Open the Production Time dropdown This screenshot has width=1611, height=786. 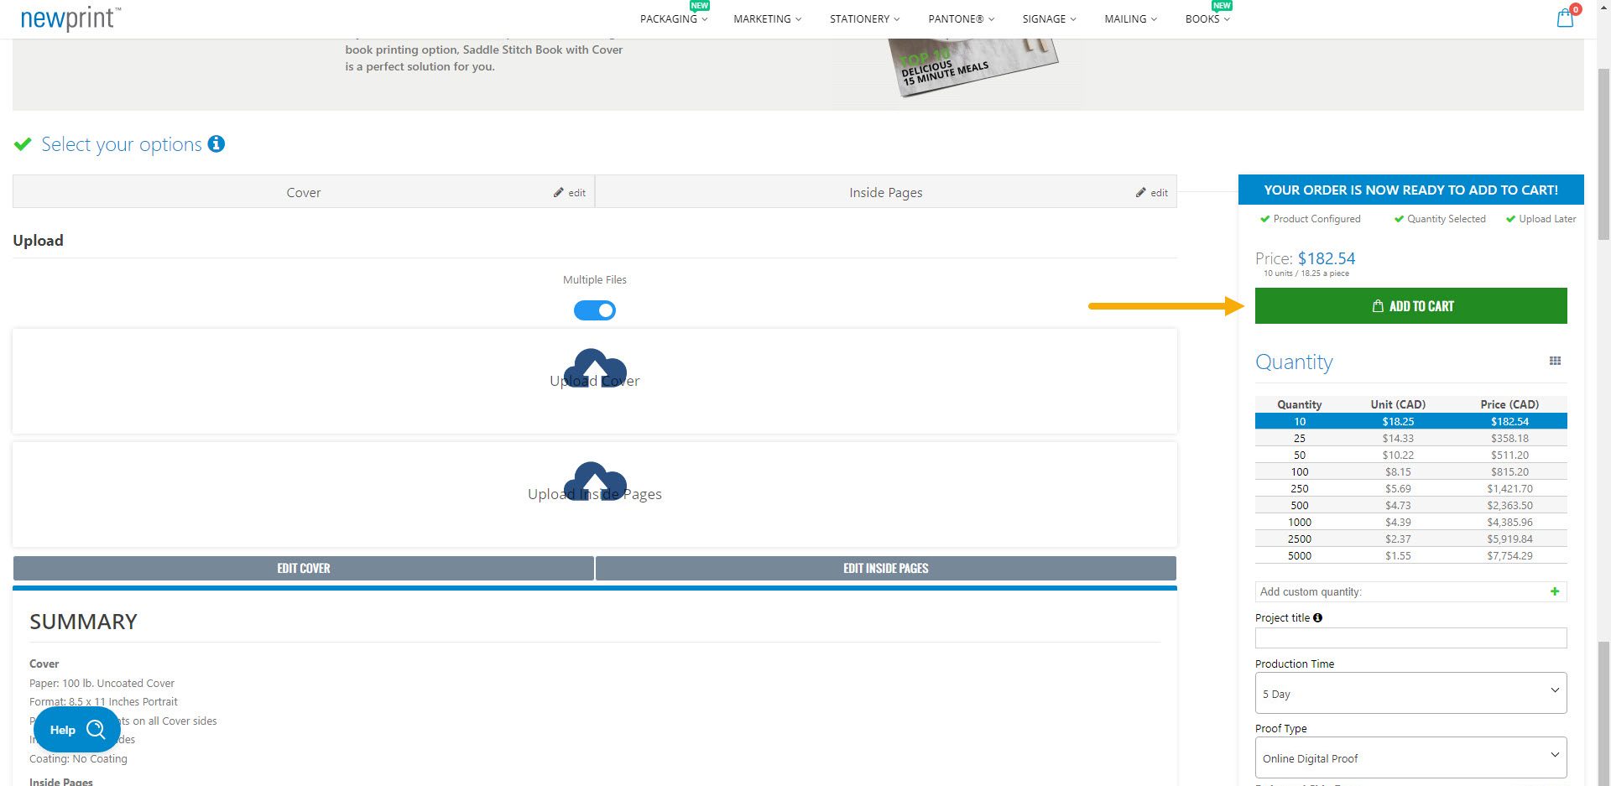(1410, 693)
